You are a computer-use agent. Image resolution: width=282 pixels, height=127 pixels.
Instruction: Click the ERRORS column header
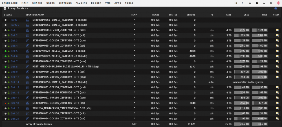[x=191, y=15]
